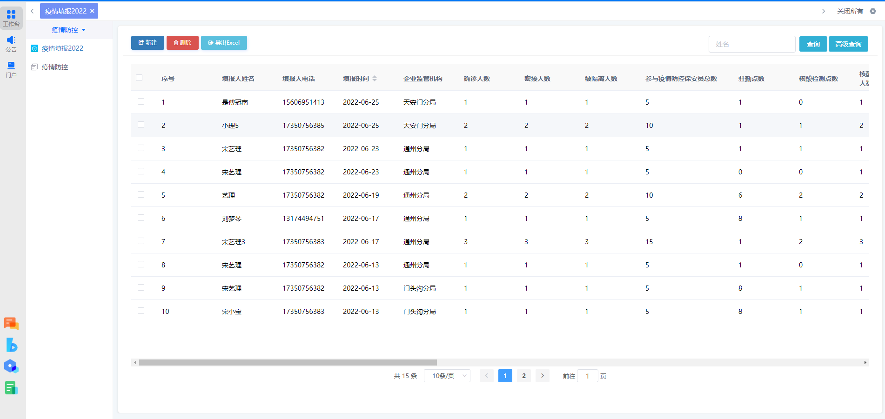The height and width of the screenshot is (419, 885).
Task: Open the 门户 portal icon
Action: click(x=11, y=69)
